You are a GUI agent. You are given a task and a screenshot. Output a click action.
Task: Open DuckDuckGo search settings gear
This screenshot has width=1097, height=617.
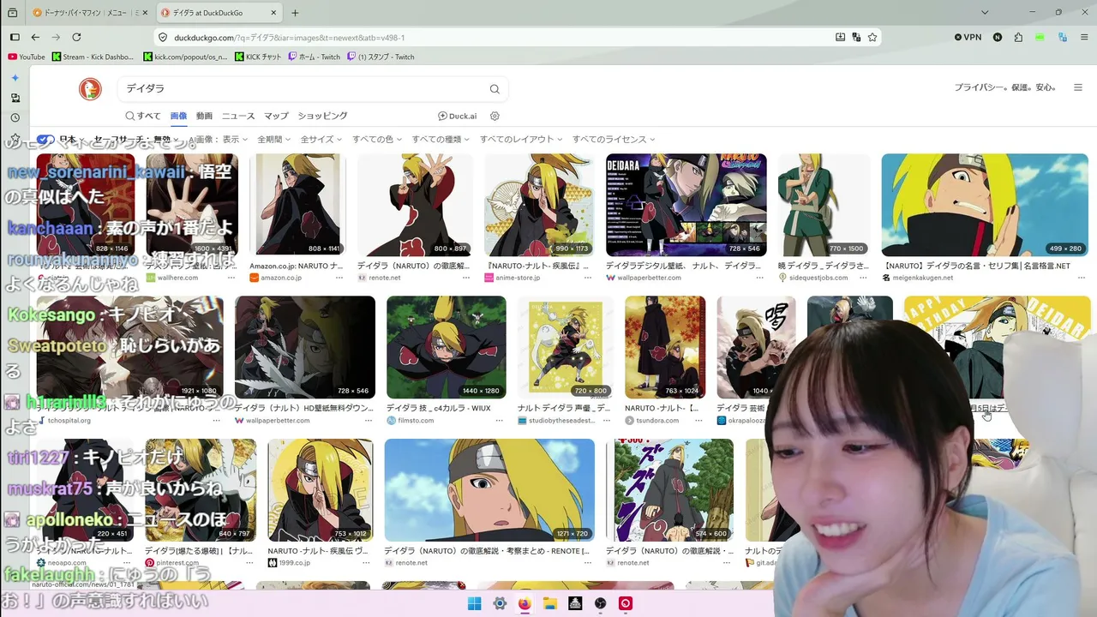pyautogui.click(x=495, y=116)
